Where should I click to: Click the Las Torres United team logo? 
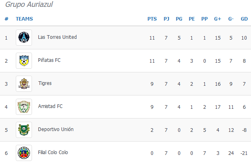point(24,38)
